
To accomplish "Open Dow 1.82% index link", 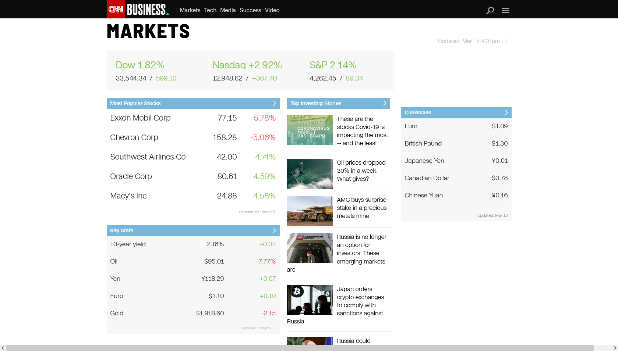I will click(140, 65).
